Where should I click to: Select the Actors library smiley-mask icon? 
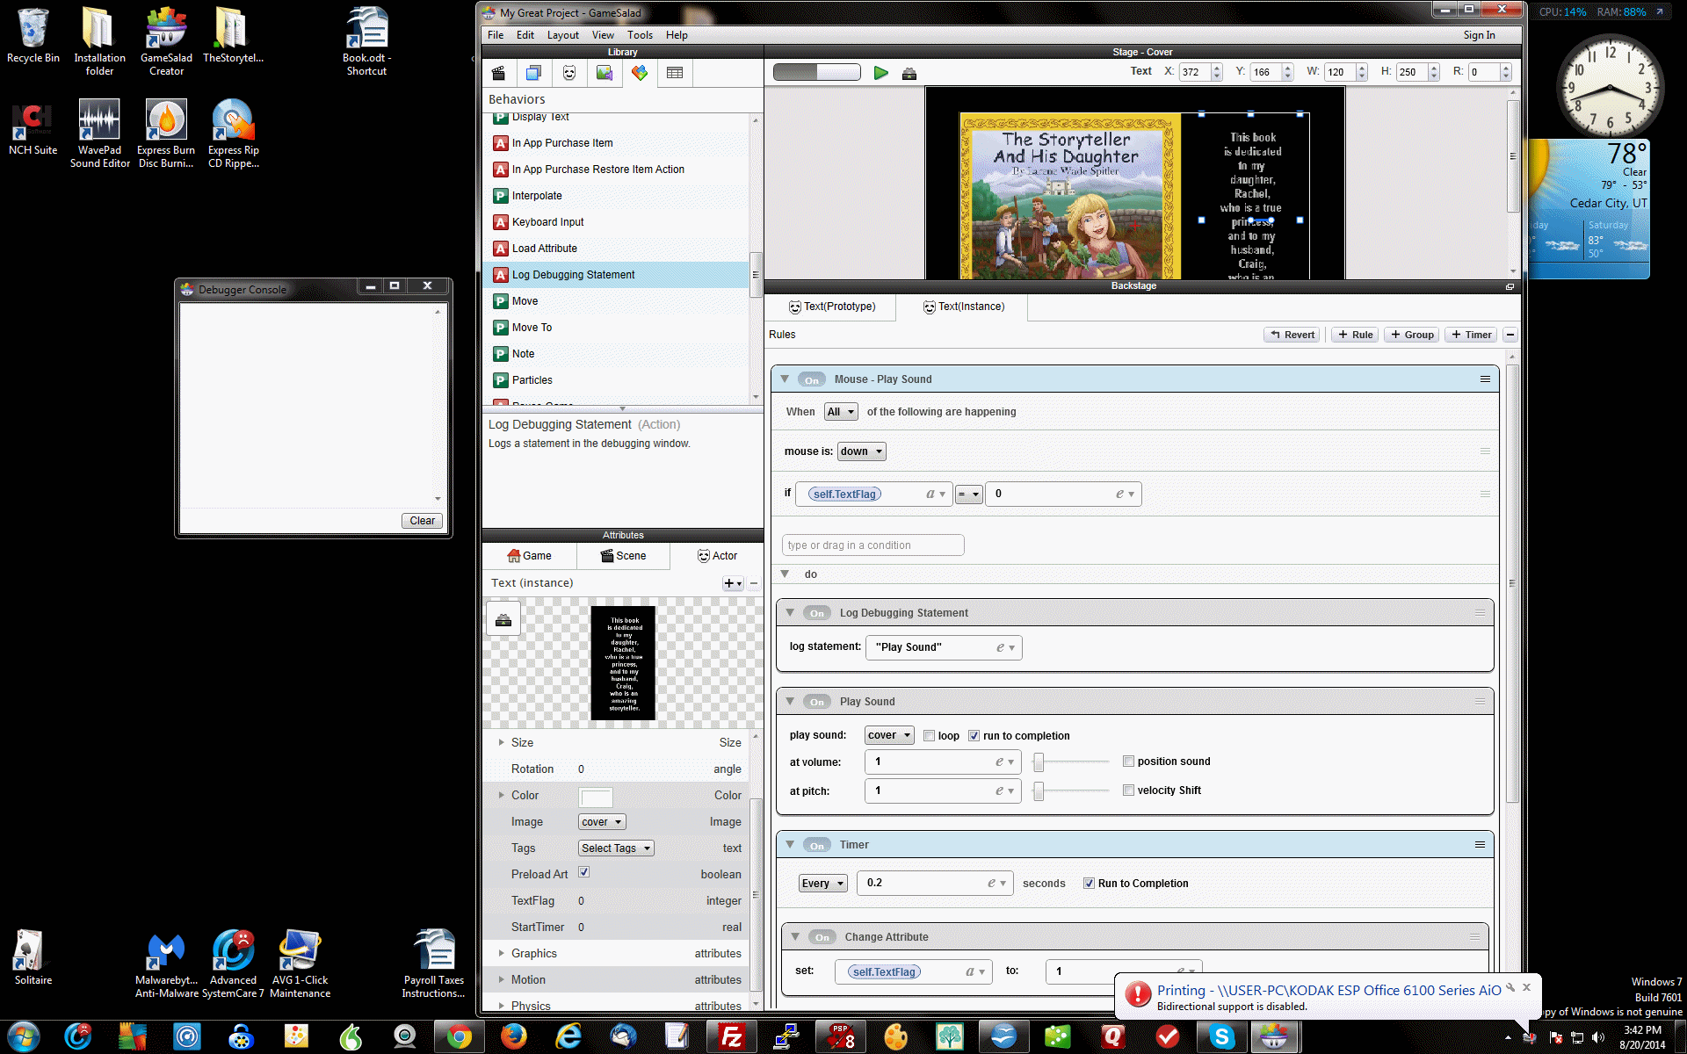(568, 73)
